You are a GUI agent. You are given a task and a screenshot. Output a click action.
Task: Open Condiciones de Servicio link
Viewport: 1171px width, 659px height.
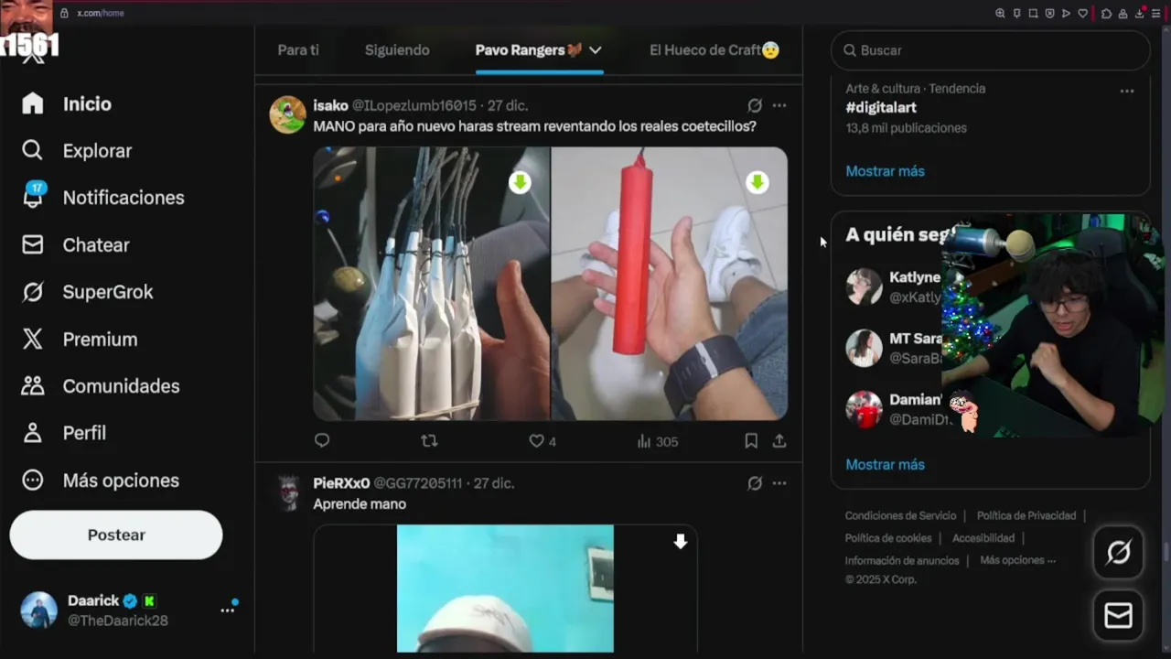[900, 516]
